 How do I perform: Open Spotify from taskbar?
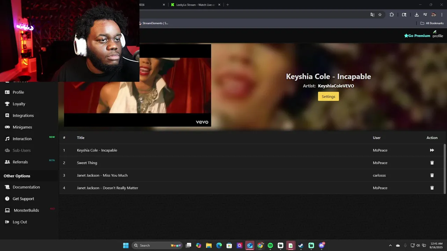(270, 245)
